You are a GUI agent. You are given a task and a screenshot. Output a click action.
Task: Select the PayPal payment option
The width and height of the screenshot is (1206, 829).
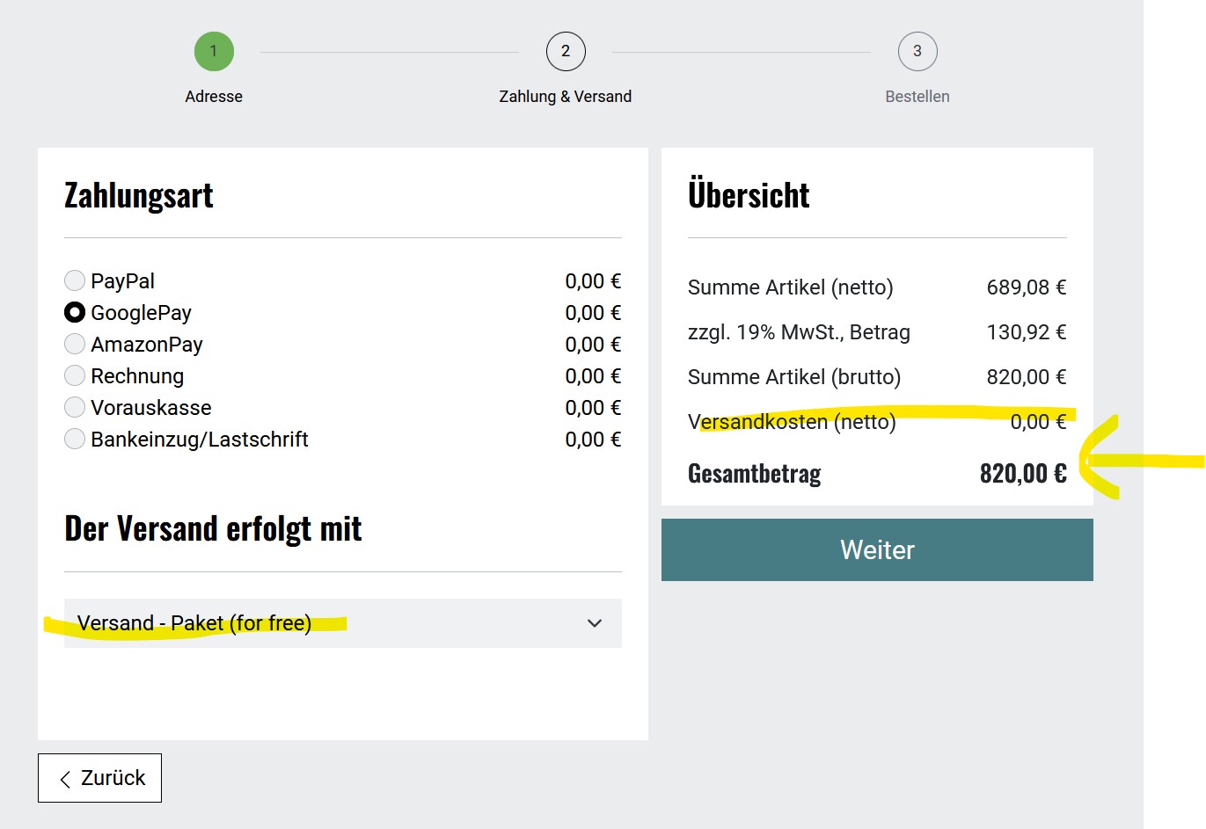pos(75,280)
